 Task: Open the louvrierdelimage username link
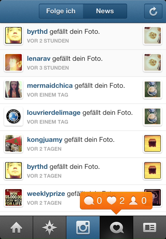pyautogui.click(x=54, y=113)
